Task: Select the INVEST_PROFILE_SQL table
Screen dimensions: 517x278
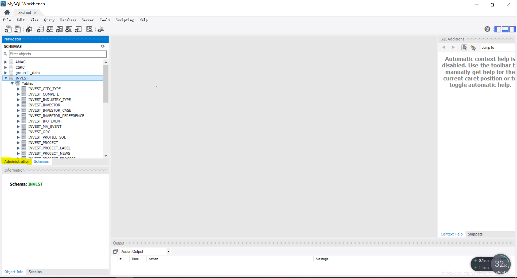Action: point(47,137)
